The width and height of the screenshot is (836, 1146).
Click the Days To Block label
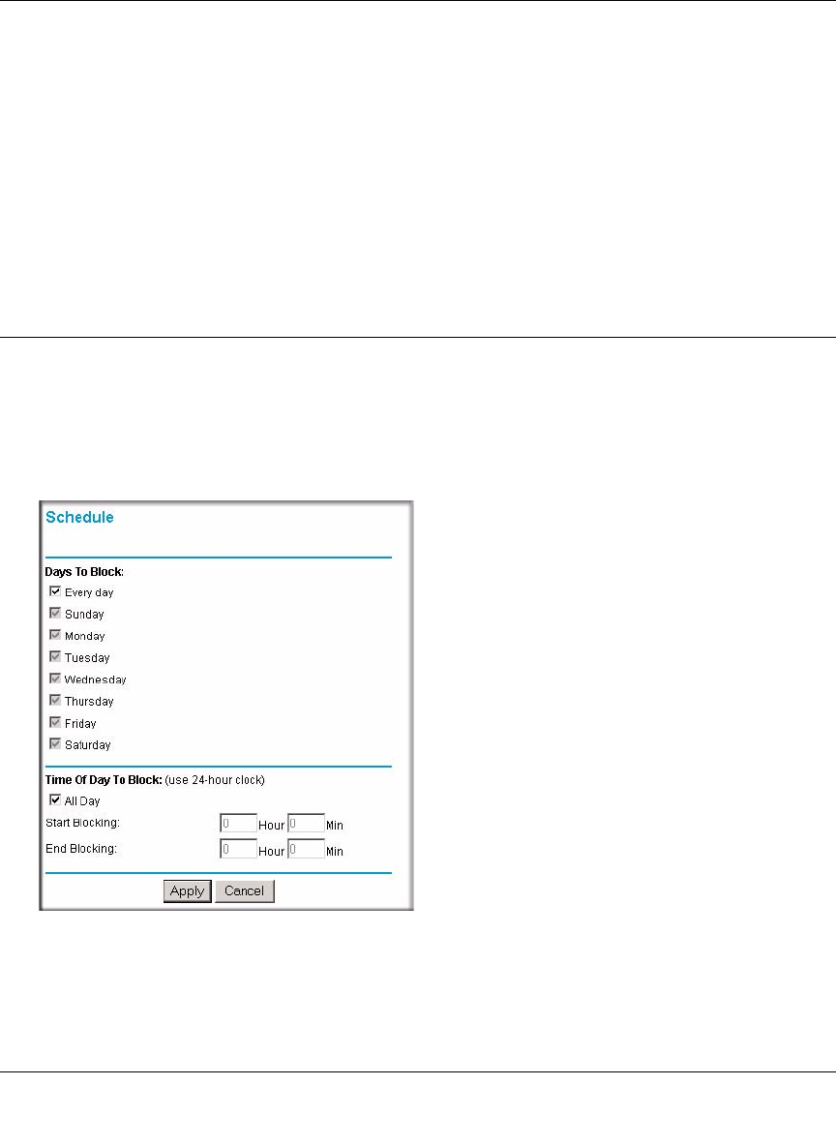[x=84, y=571]
